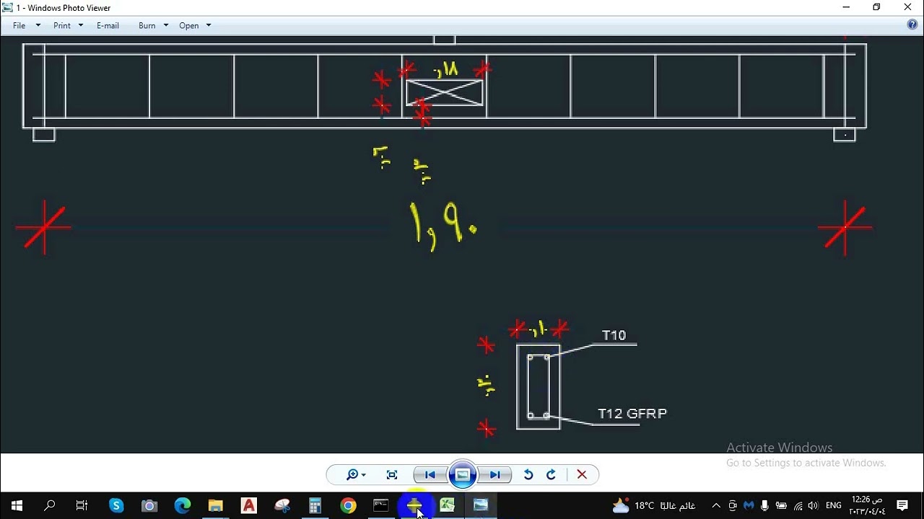Fit image to actual size
Image resolution: width=924 pixels, height=519 pixels.
click(392, 474)
